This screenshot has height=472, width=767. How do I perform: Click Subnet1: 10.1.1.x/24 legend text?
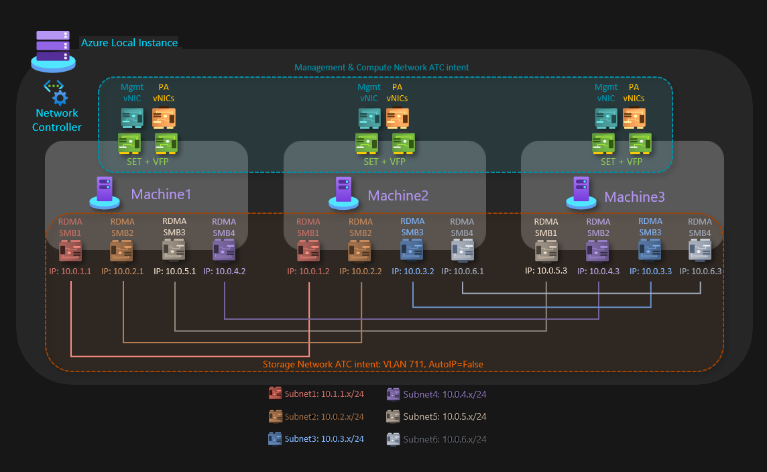click(x=324, y=394)
